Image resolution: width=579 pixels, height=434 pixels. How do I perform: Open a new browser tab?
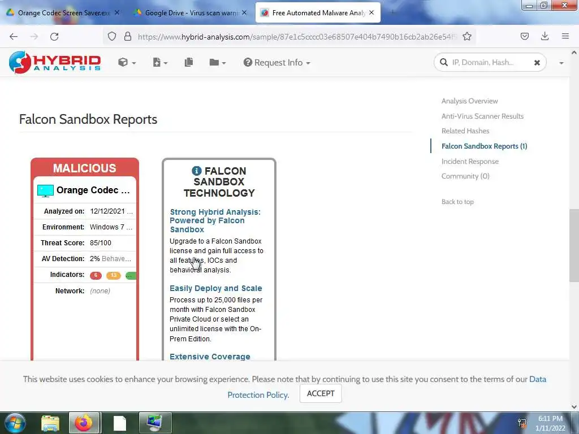392,12
